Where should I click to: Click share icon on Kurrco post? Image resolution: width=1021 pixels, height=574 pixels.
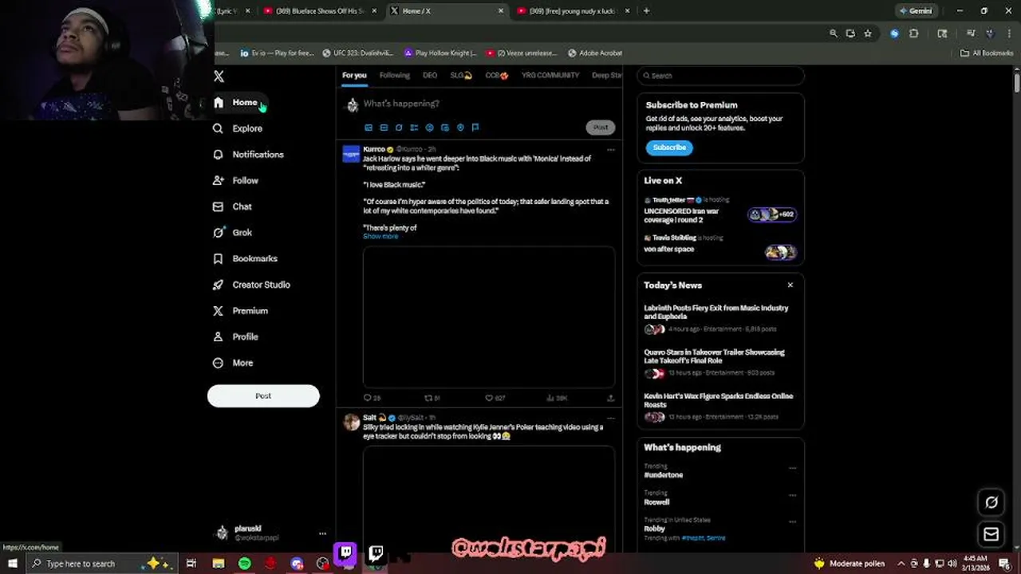pos(611,398)
